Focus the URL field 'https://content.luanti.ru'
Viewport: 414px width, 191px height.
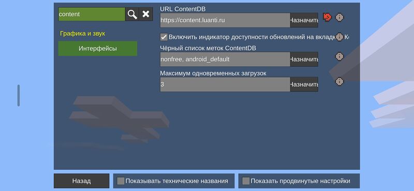point(225,20)
